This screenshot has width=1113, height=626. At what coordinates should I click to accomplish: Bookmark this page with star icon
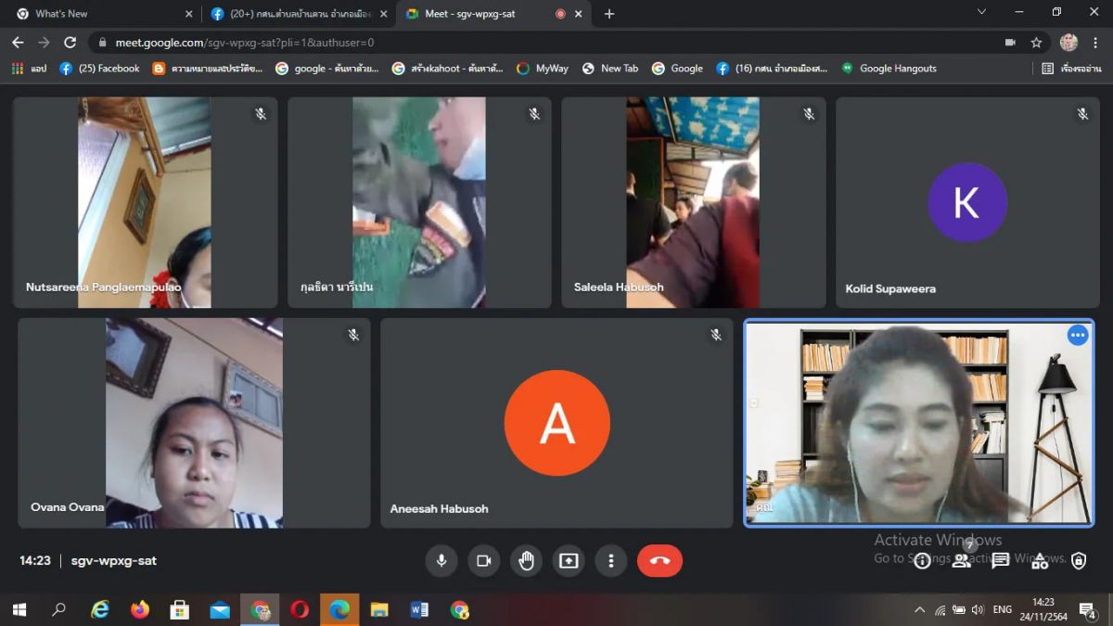[x=1036, y=43]
